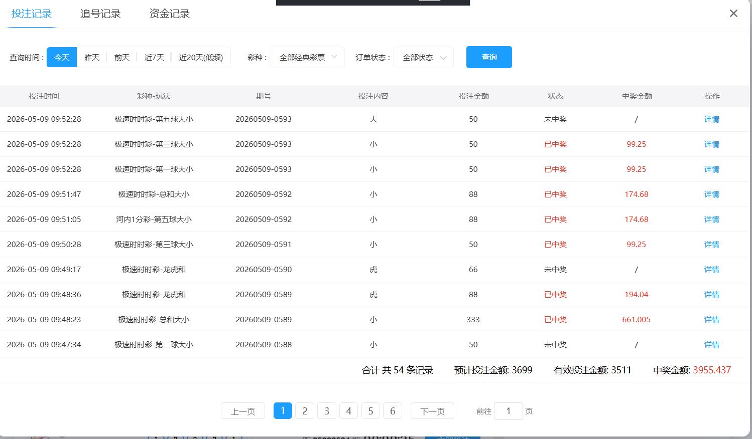Screen dimensions: 752x439
Task: Click the 投注时间 column header
Action: click(x=44, y=96)
